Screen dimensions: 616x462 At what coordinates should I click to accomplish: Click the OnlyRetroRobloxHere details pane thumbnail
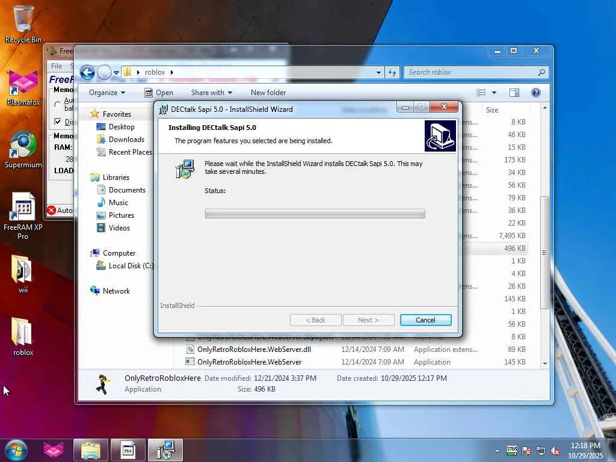102,384
